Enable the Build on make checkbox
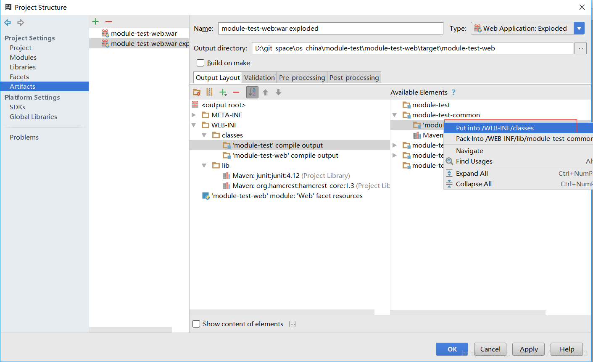The width and height of the screenshot is (593, 362). 200,63
